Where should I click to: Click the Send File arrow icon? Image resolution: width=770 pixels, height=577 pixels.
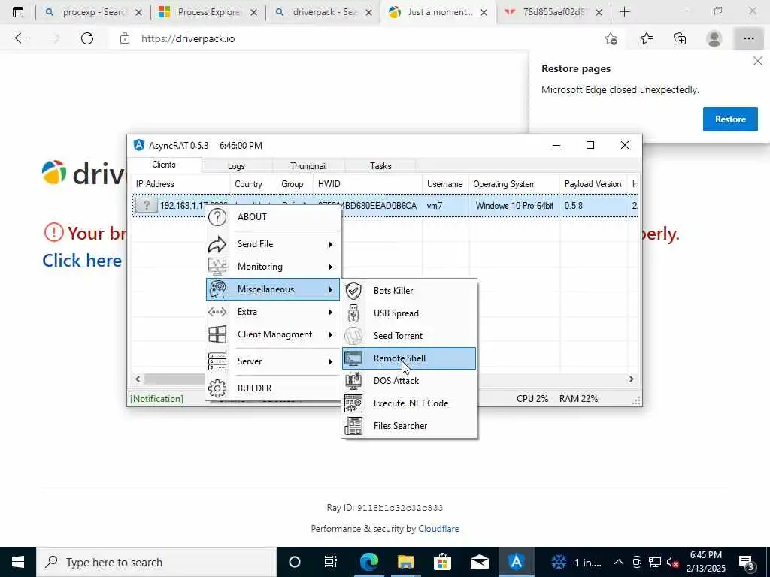(x=217, y=244)
